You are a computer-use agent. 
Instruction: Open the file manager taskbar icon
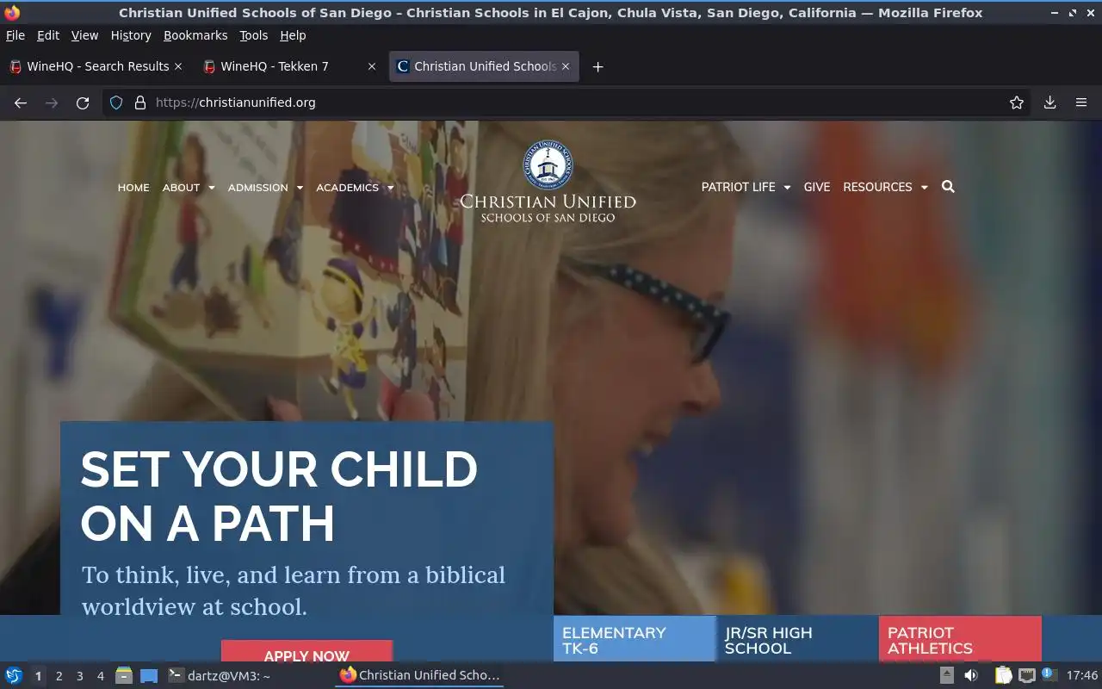click(124, 675)
